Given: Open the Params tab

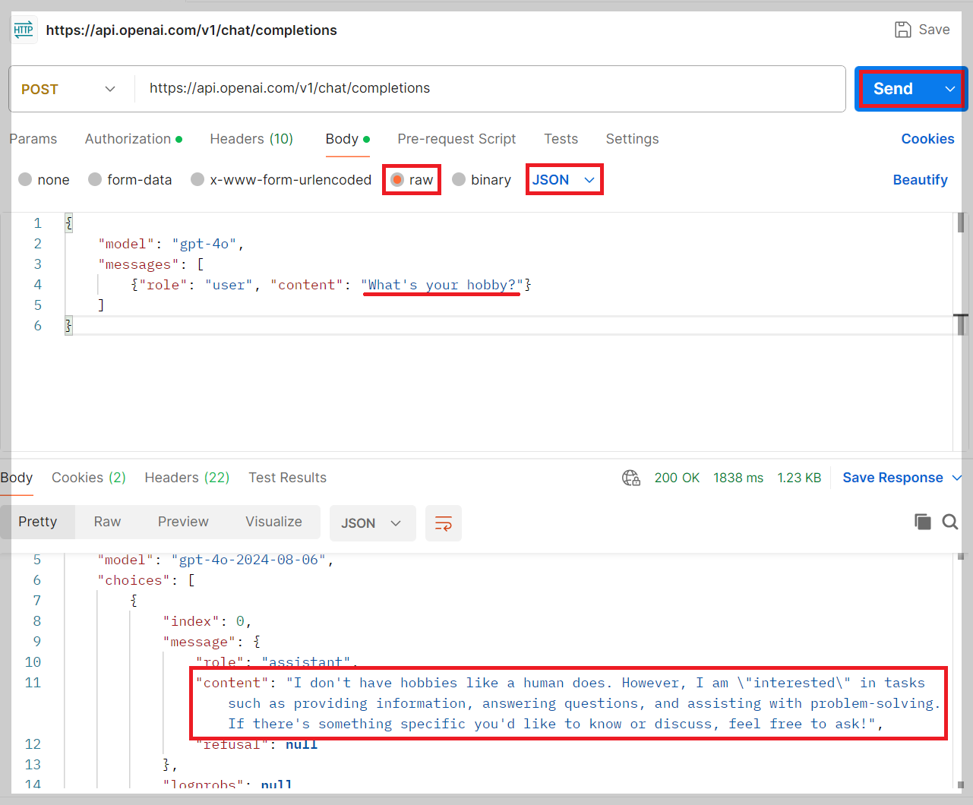Looking at the screenshot, I should (33, 139).
